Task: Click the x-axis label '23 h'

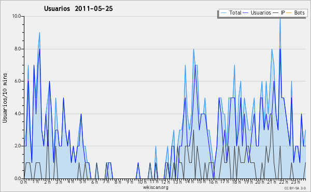Action: click(x=295, y=182)
